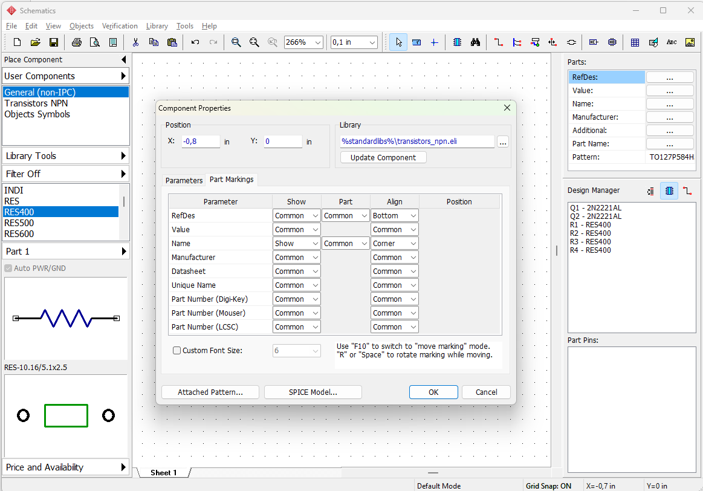Image resolution: width=703 pixels, height=491 pixels.
Task: Click the Update Component button
Action: pos(383,157)
